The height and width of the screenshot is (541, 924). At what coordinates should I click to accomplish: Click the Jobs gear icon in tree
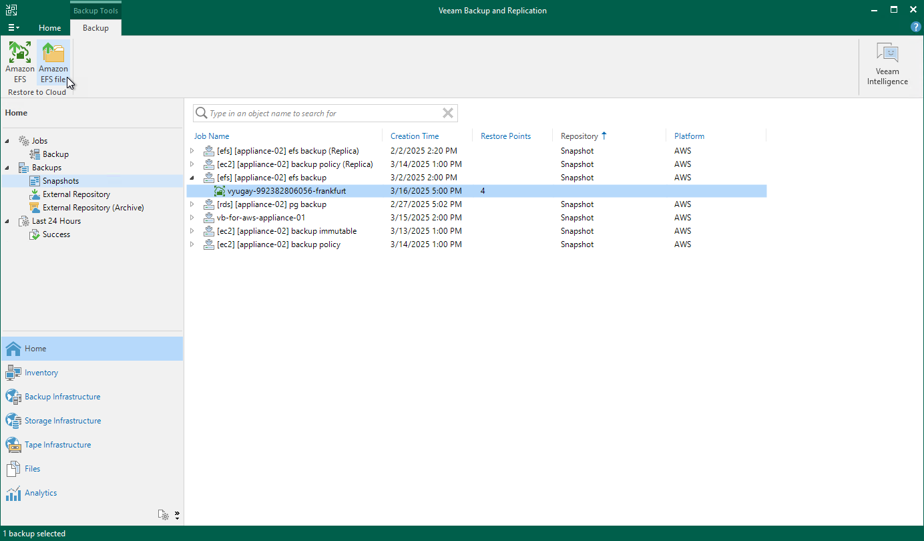tap(24, 141)
